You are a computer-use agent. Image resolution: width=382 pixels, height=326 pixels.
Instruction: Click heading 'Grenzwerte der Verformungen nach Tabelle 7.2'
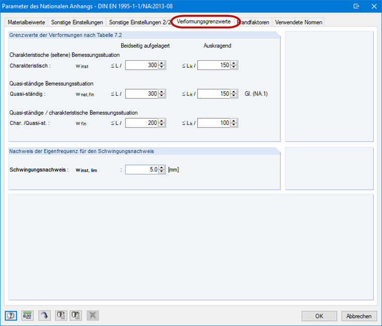[65, 35]
